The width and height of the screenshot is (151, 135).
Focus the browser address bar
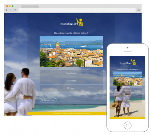(x=77, y=10)
